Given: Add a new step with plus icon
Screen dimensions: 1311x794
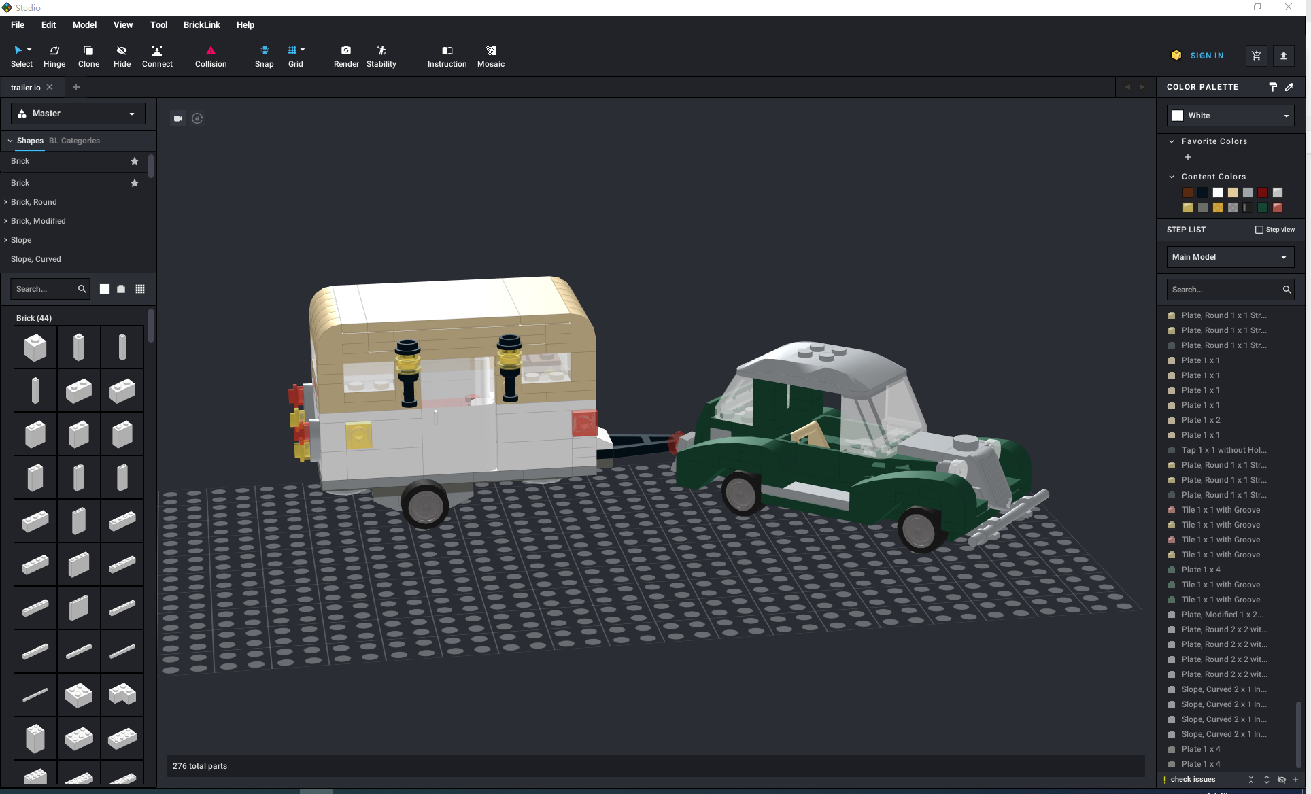Looking at the screenshot, I should tap(1295, 780).
